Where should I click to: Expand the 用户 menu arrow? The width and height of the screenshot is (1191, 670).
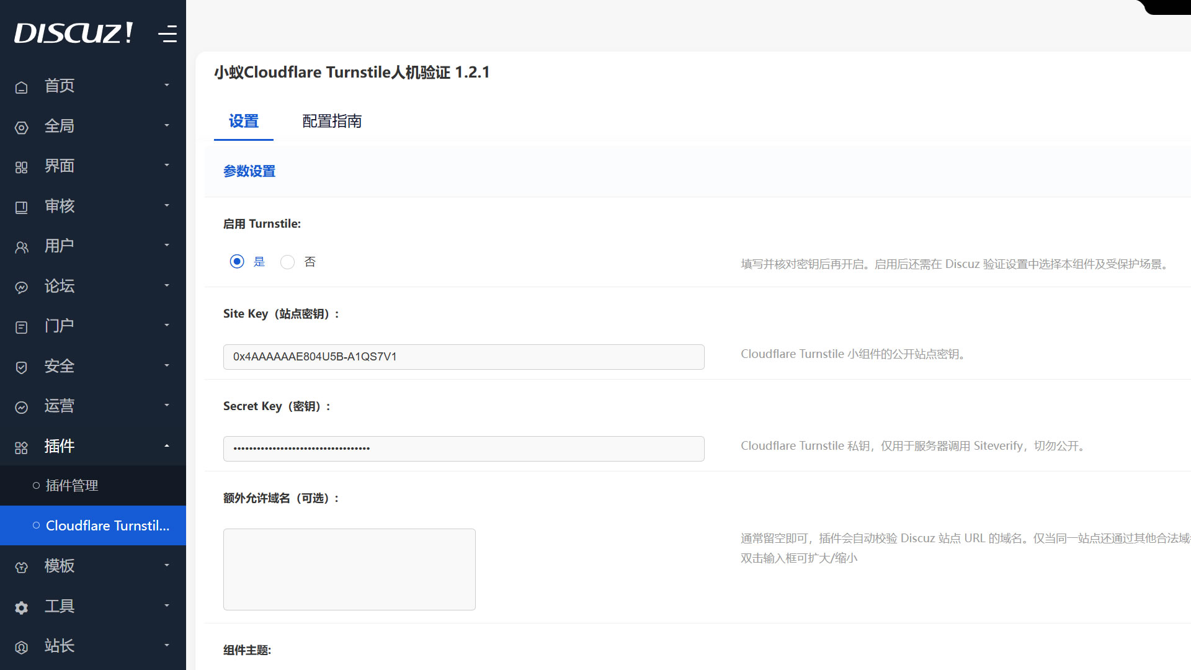[x=166, y=245]
